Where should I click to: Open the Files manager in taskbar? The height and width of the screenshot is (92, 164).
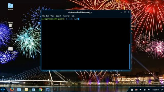tap(19, 89)
